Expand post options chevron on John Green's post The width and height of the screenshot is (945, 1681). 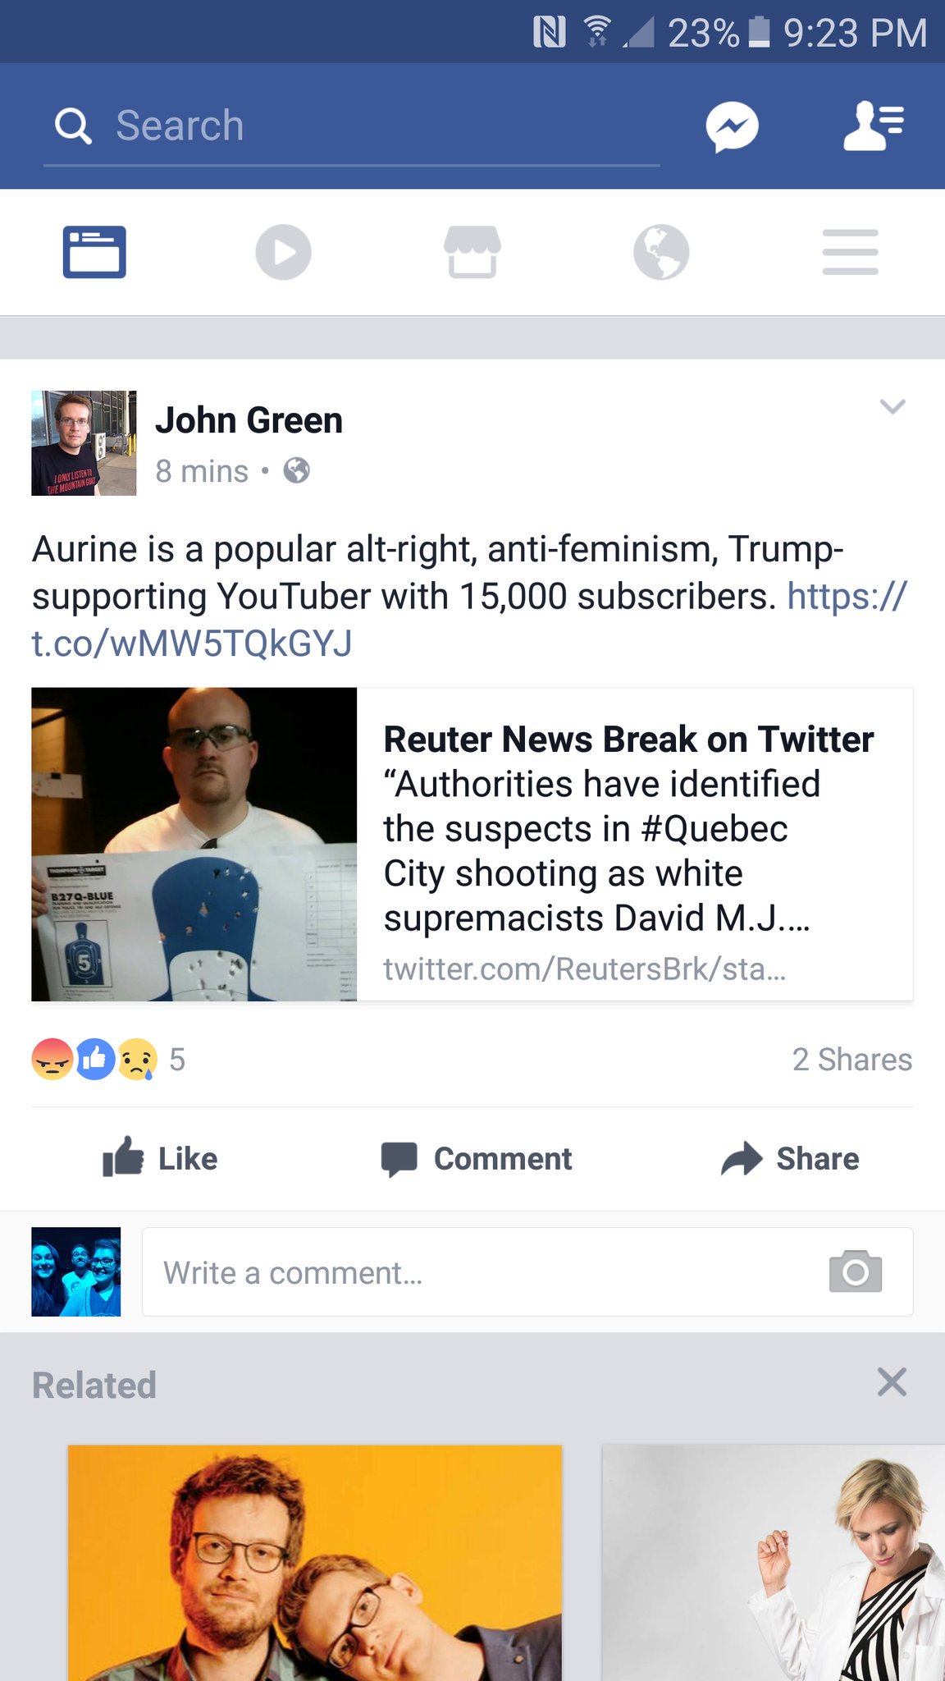[892, 406]
